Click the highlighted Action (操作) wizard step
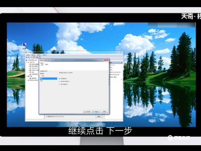Image resolution: width=201 pixels, height=151 pixels. (x=49, y=78)
